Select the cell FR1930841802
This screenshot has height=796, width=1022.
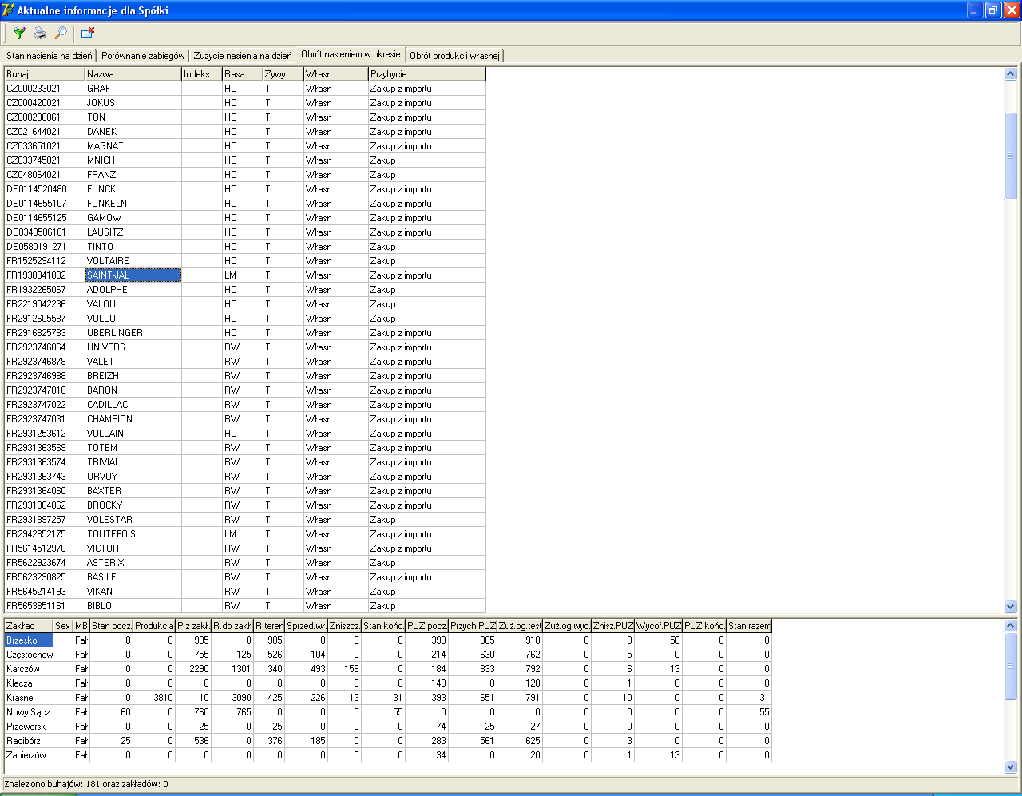45,275
